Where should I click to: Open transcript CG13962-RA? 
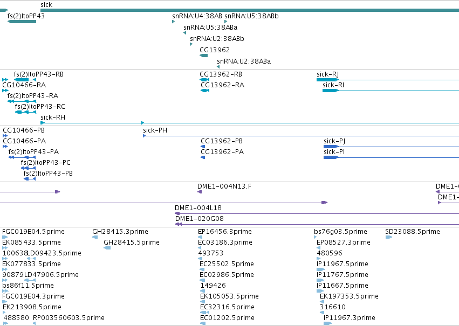coord(222,85)
